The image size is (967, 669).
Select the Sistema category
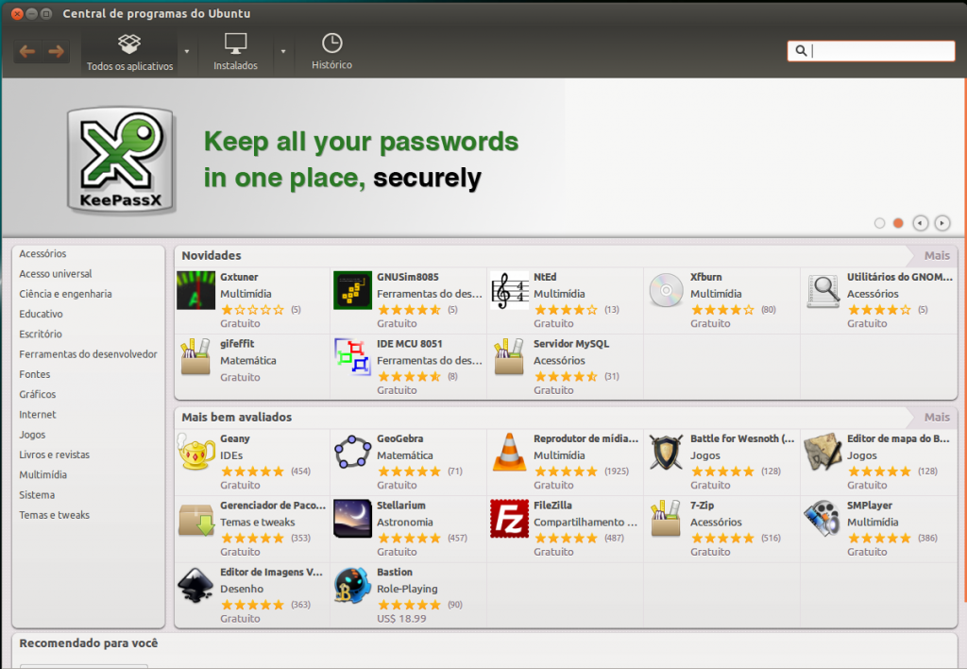pyautogui.click(x=37, y=495)
